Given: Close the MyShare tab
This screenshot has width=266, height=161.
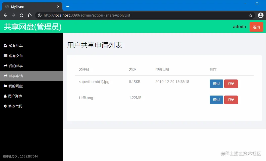Looking at the screenshot, I should (x=58, y=7).
